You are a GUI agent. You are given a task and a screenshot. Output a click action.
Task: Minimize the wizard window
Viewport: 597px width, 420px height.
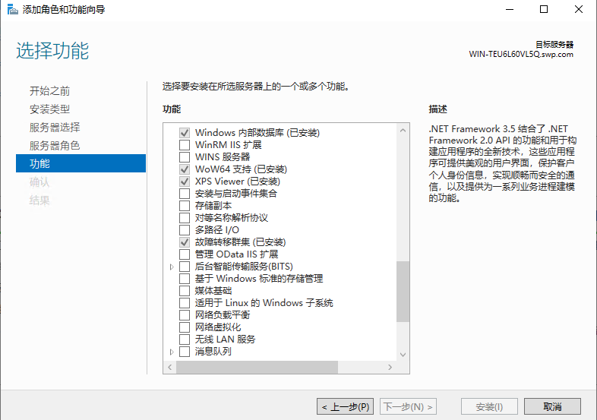pos(510,9)
